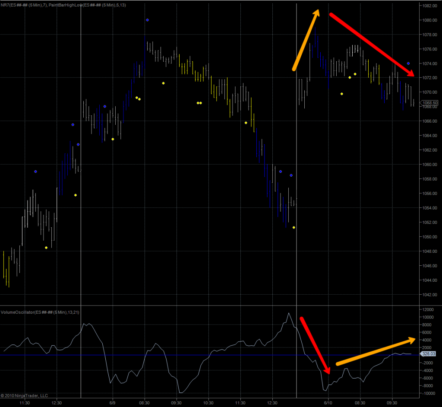Click the 1074.00 price axis label
The image size is (442, 407).
[x=429, y=64]
